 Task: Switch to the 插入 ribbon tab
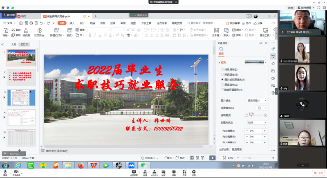click(x=72, y=23)
